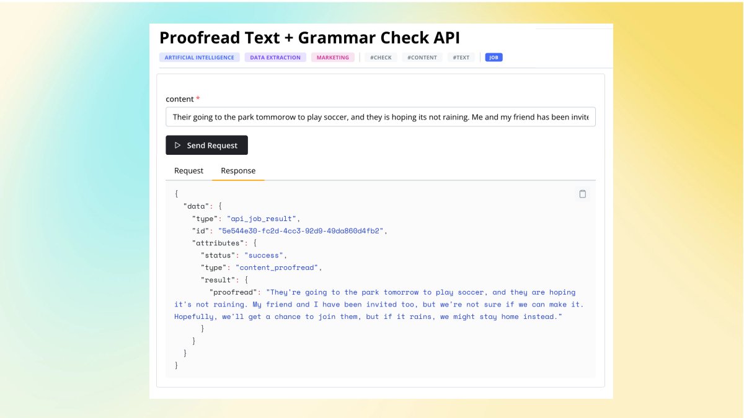Click the proofread text line starting "Hopefully"
The height and width of the screenshot is (418, 744).
tap(368, 316)
